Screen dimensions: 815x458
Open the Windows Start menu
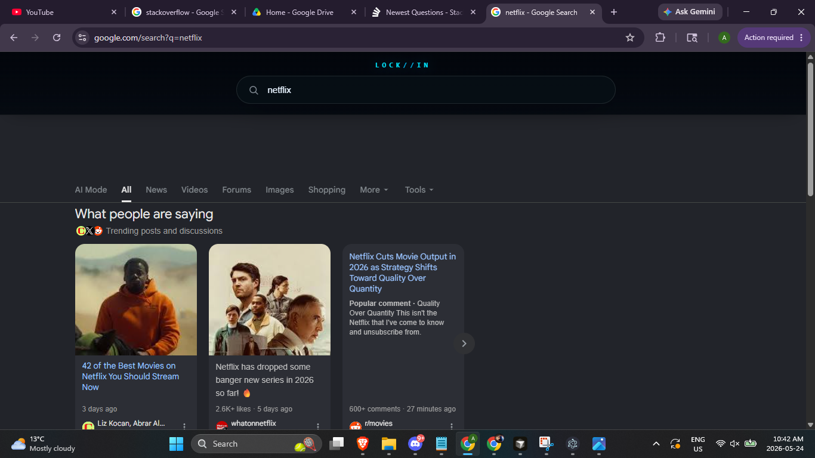[176, 444]
